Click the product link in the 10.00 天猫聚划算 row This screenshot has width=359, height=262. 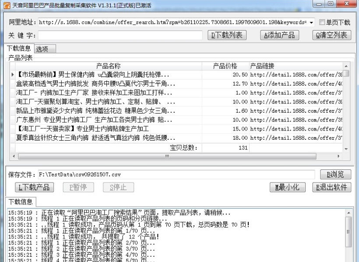click(296, 102)
